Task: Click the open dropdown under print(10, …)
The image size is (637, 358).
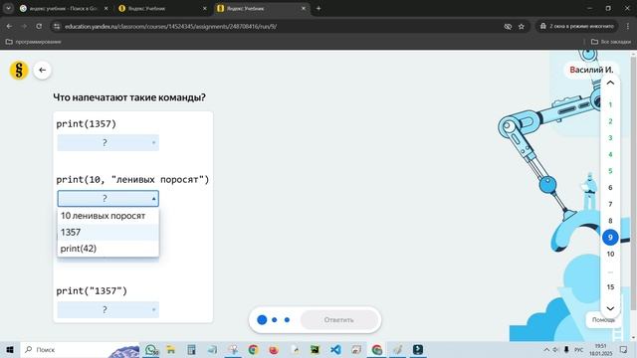Action: [108, 199]
